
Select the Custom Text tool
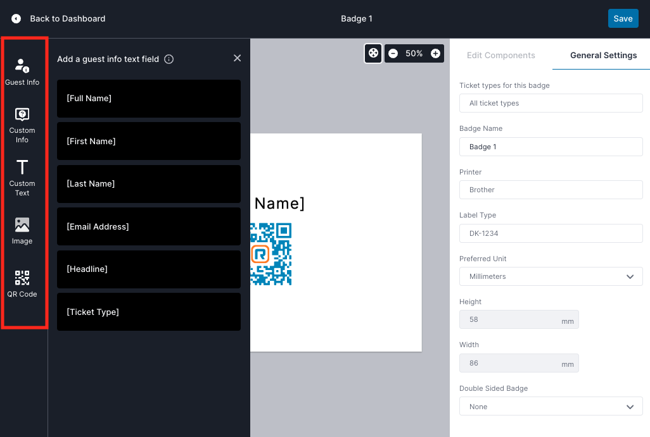[22, 178]
